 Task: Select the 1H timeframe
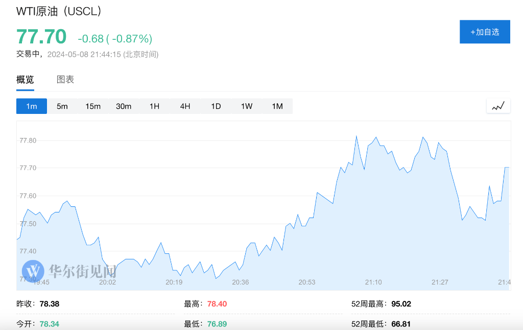(154, 106)
